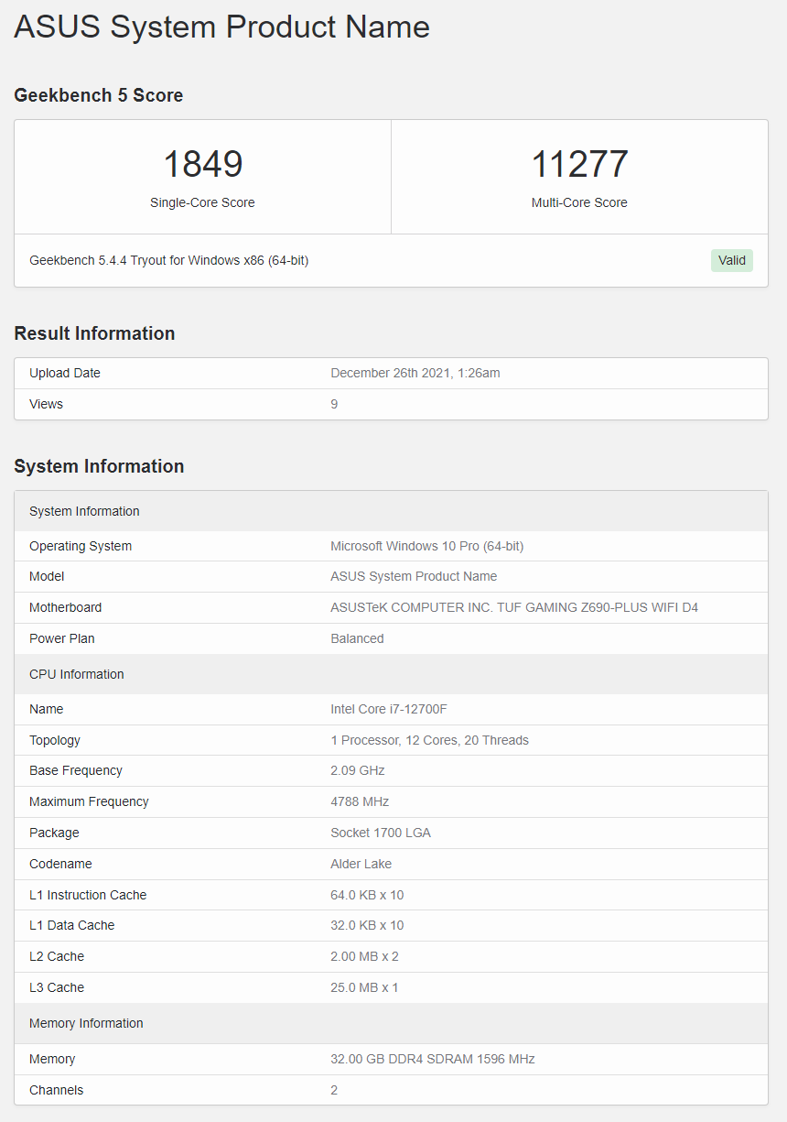Click the green Valid badge

[731, 260]
